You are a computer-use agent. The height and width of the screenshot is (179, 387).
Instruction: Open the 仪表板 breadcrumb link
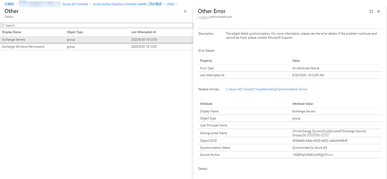click(9, 4)
